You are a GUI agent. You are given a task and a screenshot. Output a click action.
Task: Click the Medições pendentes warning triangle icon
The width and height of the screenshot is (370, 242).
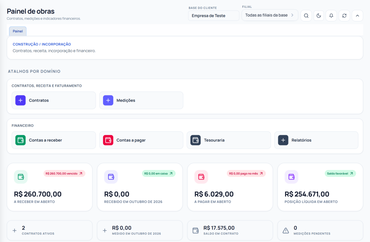point(286,230)
